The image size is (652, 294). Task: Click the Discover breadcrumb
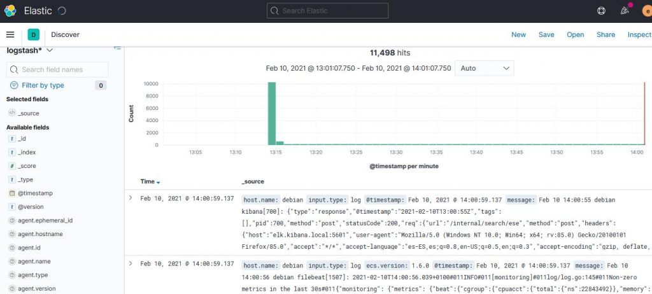tap(66, 34)
